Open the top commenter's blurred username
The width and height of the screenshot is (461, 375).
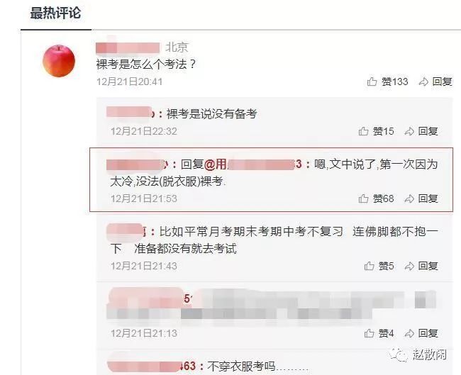point(128,47)
